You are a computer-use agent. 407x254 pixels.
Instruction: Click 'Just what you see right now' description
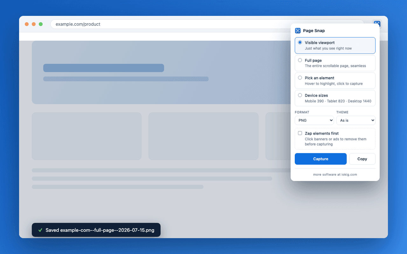point(328,48)
